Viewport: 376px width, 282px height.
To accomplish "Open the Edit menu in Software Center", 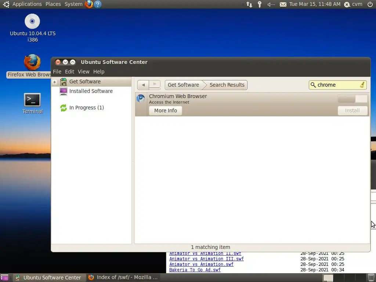I will pos(69,72).
